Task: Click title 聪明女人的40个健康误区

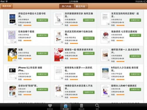Action: 124,86
